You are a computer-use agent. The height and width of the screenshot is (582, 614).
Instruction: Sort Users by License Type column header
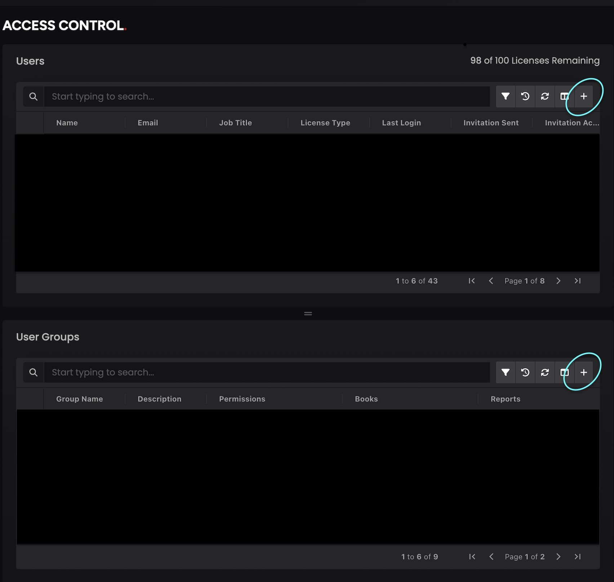pyautogui.click(x=325, y=123)
